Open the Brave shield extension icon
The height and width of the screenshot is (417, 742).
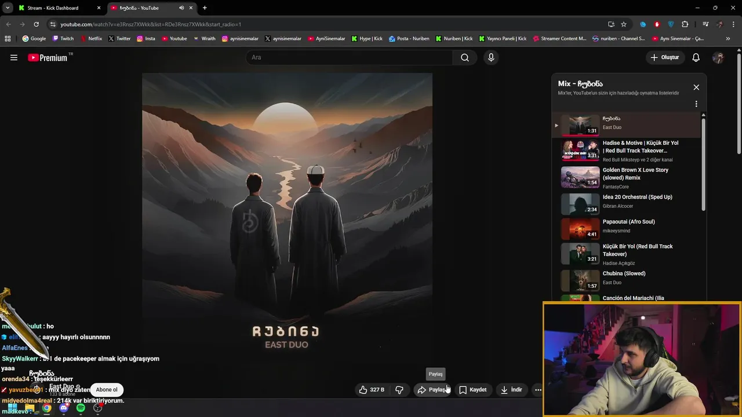click(671, 24)
